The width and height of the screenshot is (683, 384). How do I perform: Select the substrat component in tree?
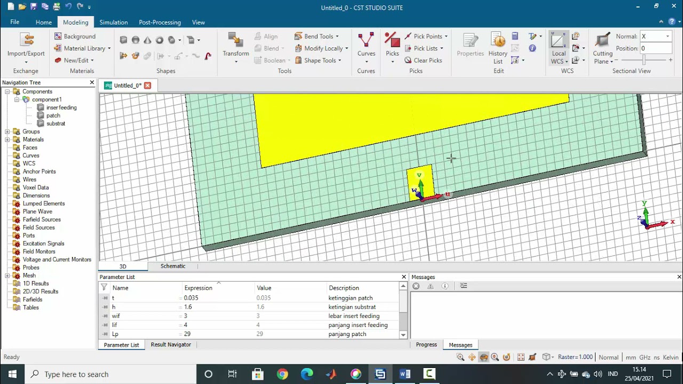pos(55,124)
